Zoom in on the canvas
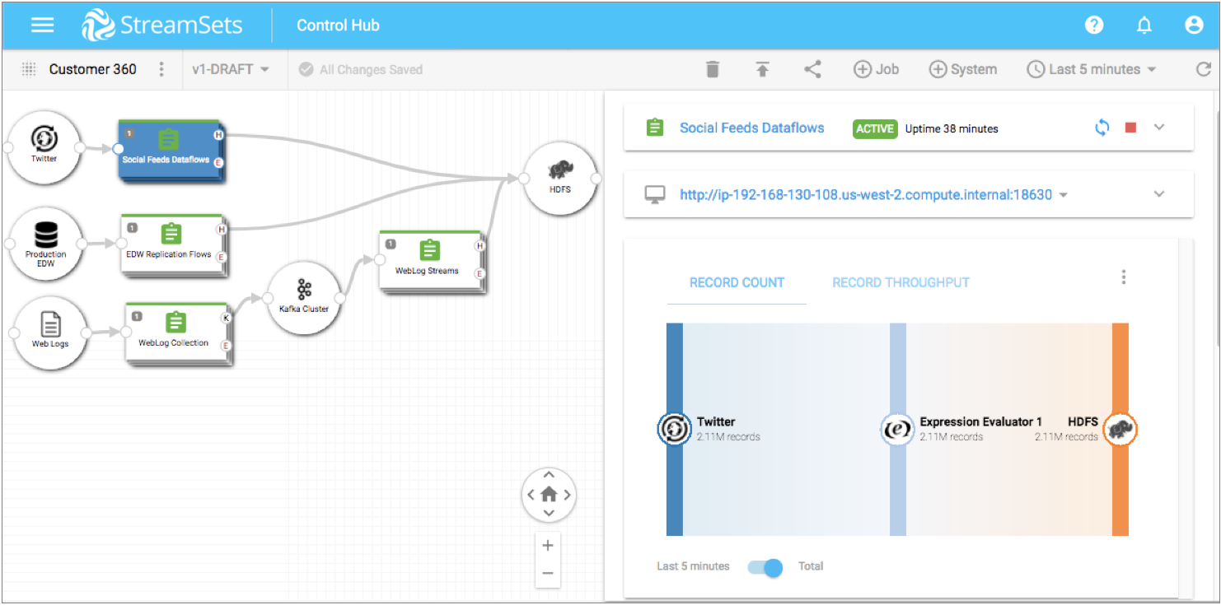 pyautogui.click(x=548, y=545)
